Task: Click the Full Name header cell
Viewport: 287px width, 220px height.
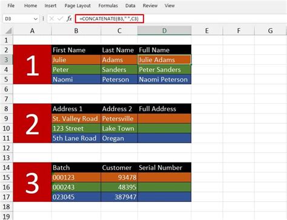Action: click(x=165, y=50)
